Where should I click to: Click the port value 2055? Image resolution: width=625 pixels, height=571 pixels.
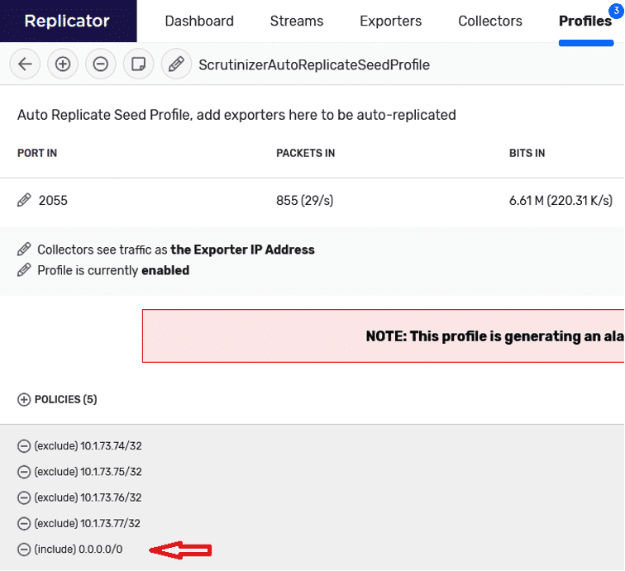53,200
